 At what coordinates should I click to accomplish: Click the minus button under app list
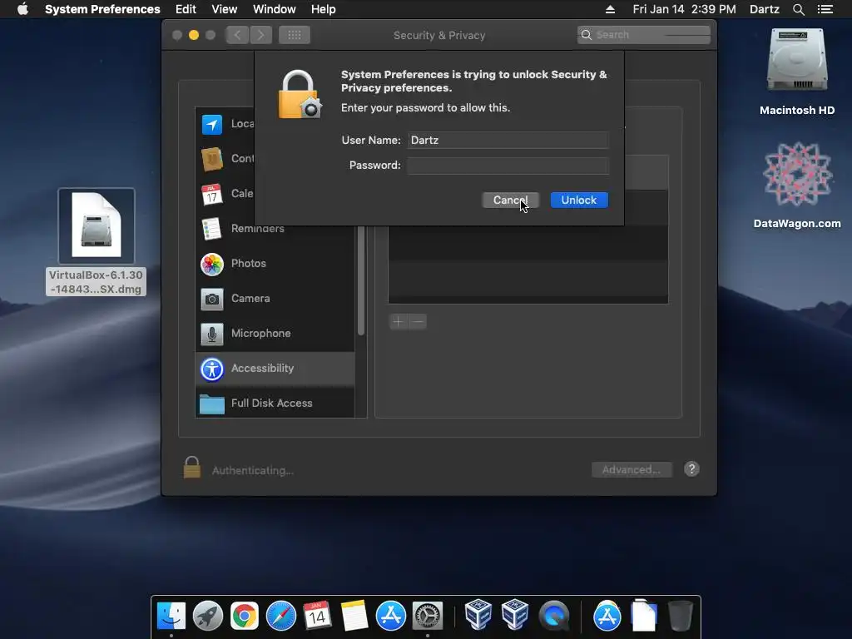coord(418,322)
